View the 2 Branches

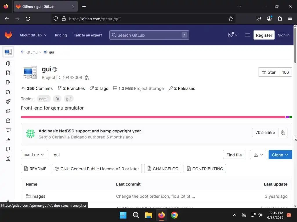[x=71, y=88]
